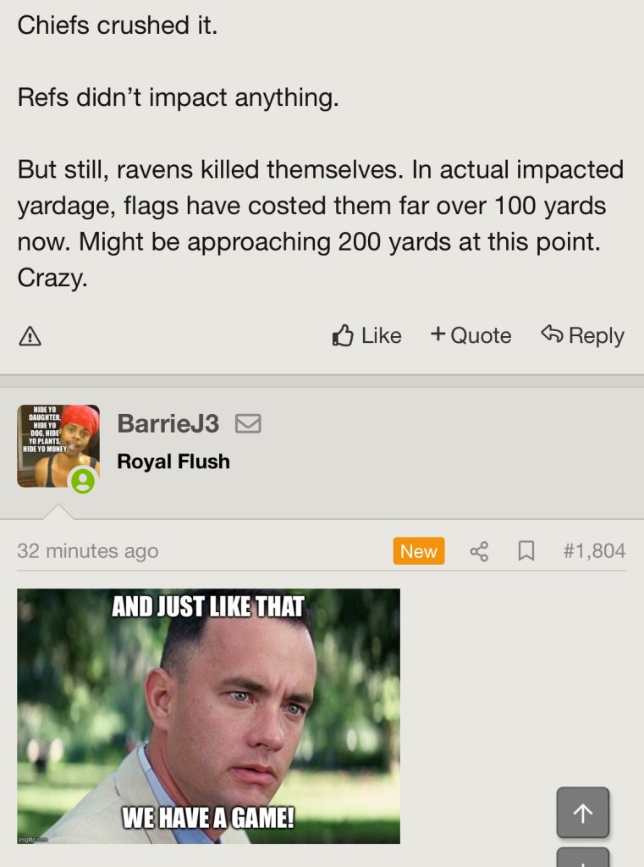Toggle bookmark icon for post #1,804
The width and height of the screenshot is (644, 867).
526,550
